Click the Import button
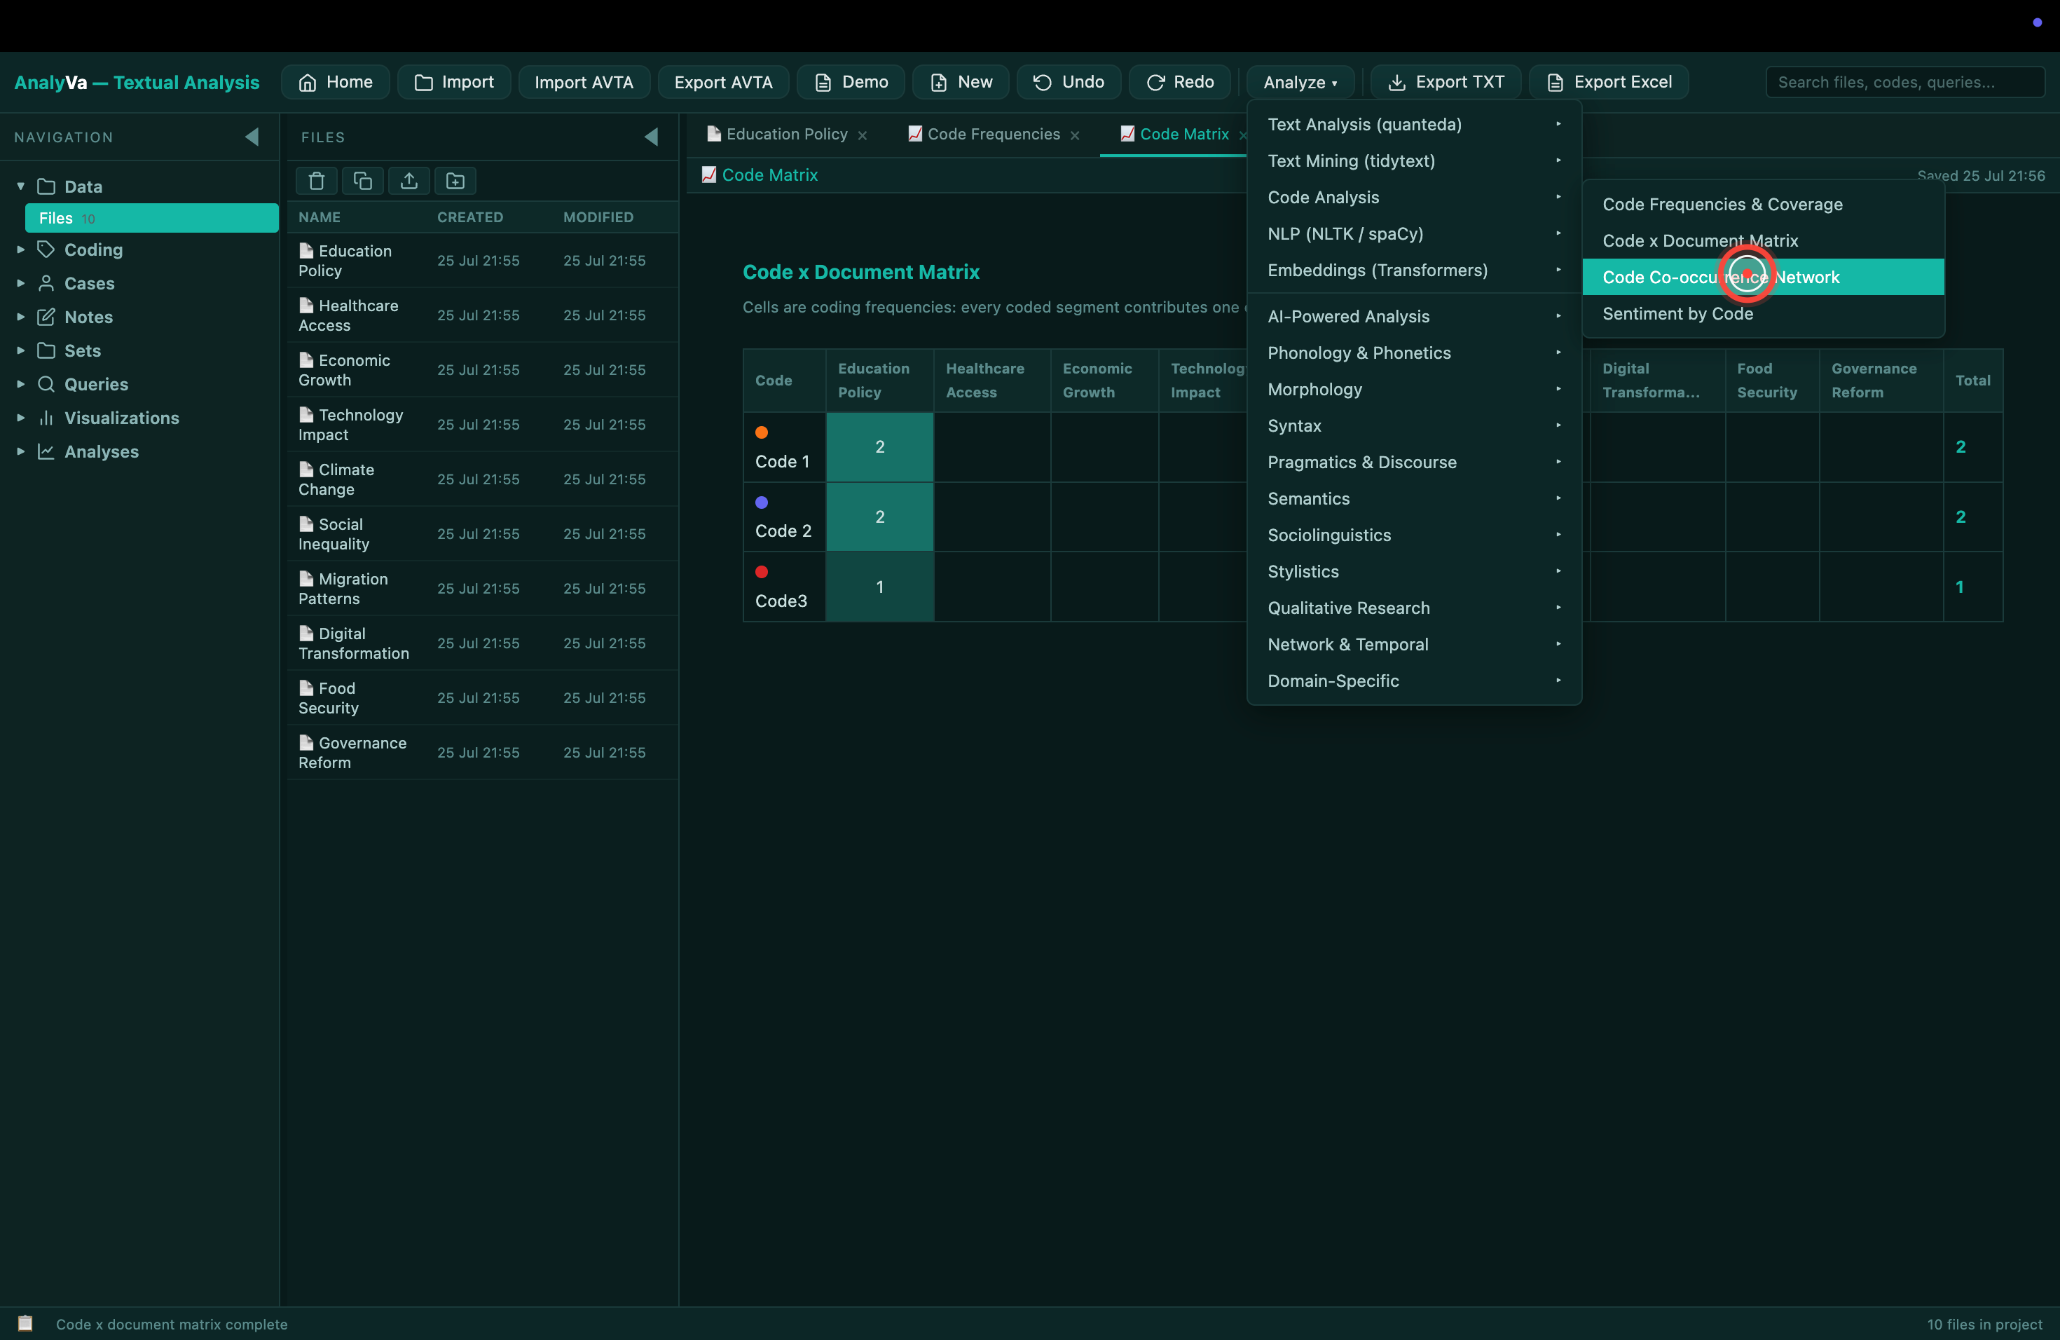2060x1340 pixels. (x=455, y=82)
